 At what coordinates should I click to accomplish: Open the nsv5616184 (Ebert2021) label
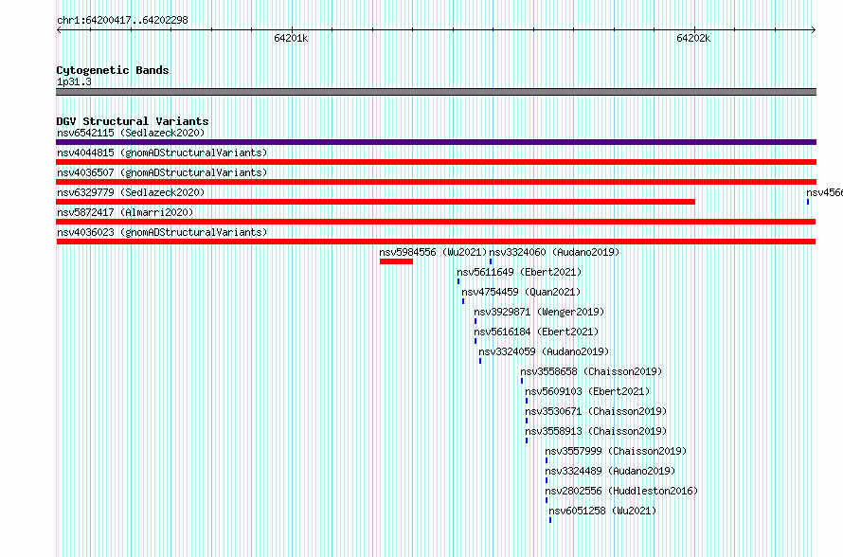pyautogui.click(x=536, y=332)
